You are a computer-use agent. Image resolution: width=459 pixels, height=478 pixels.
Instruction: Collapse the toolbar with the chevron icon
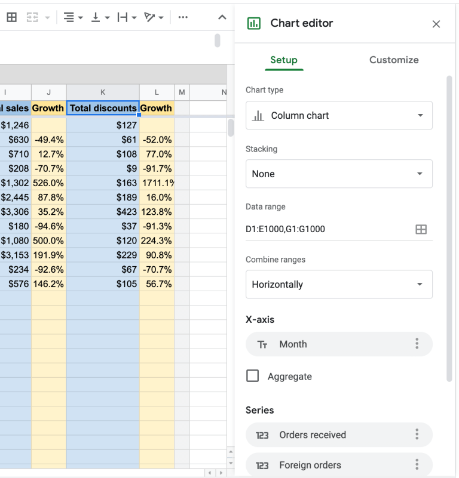[222, 17]
